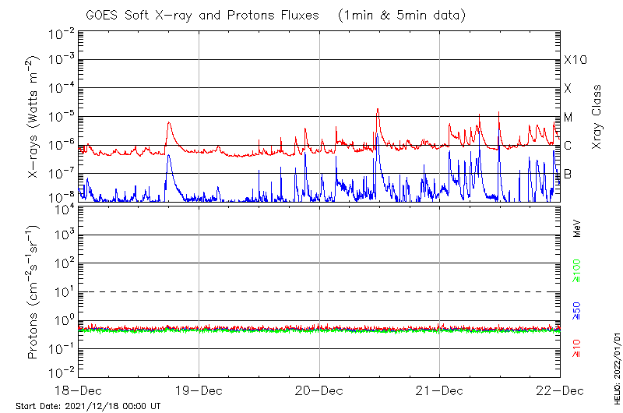The image size is (623, 413).
Task: Click the green ≥100 MeV legend label
Action: [x=577, y=273]
